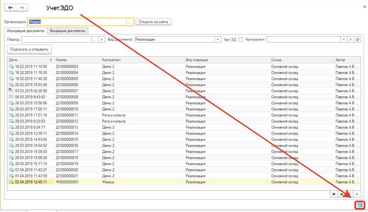Select the number cell Д1000000016
368x212 pixels.
click(67, 146)
